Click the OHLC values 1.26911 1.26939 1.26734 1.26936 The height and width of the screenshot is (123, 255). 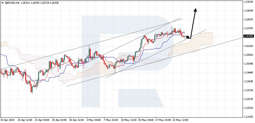pos(40,3)
